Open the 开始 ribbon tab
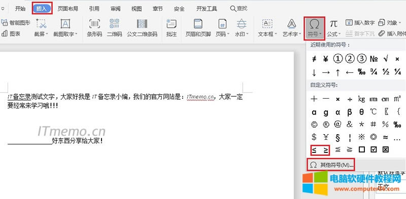Viewport: 406px width, 199px height. pos(20,9)
